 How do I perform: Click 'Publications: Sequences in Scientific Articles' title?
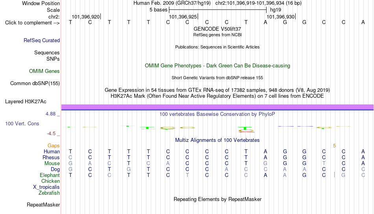pos(217,47)
